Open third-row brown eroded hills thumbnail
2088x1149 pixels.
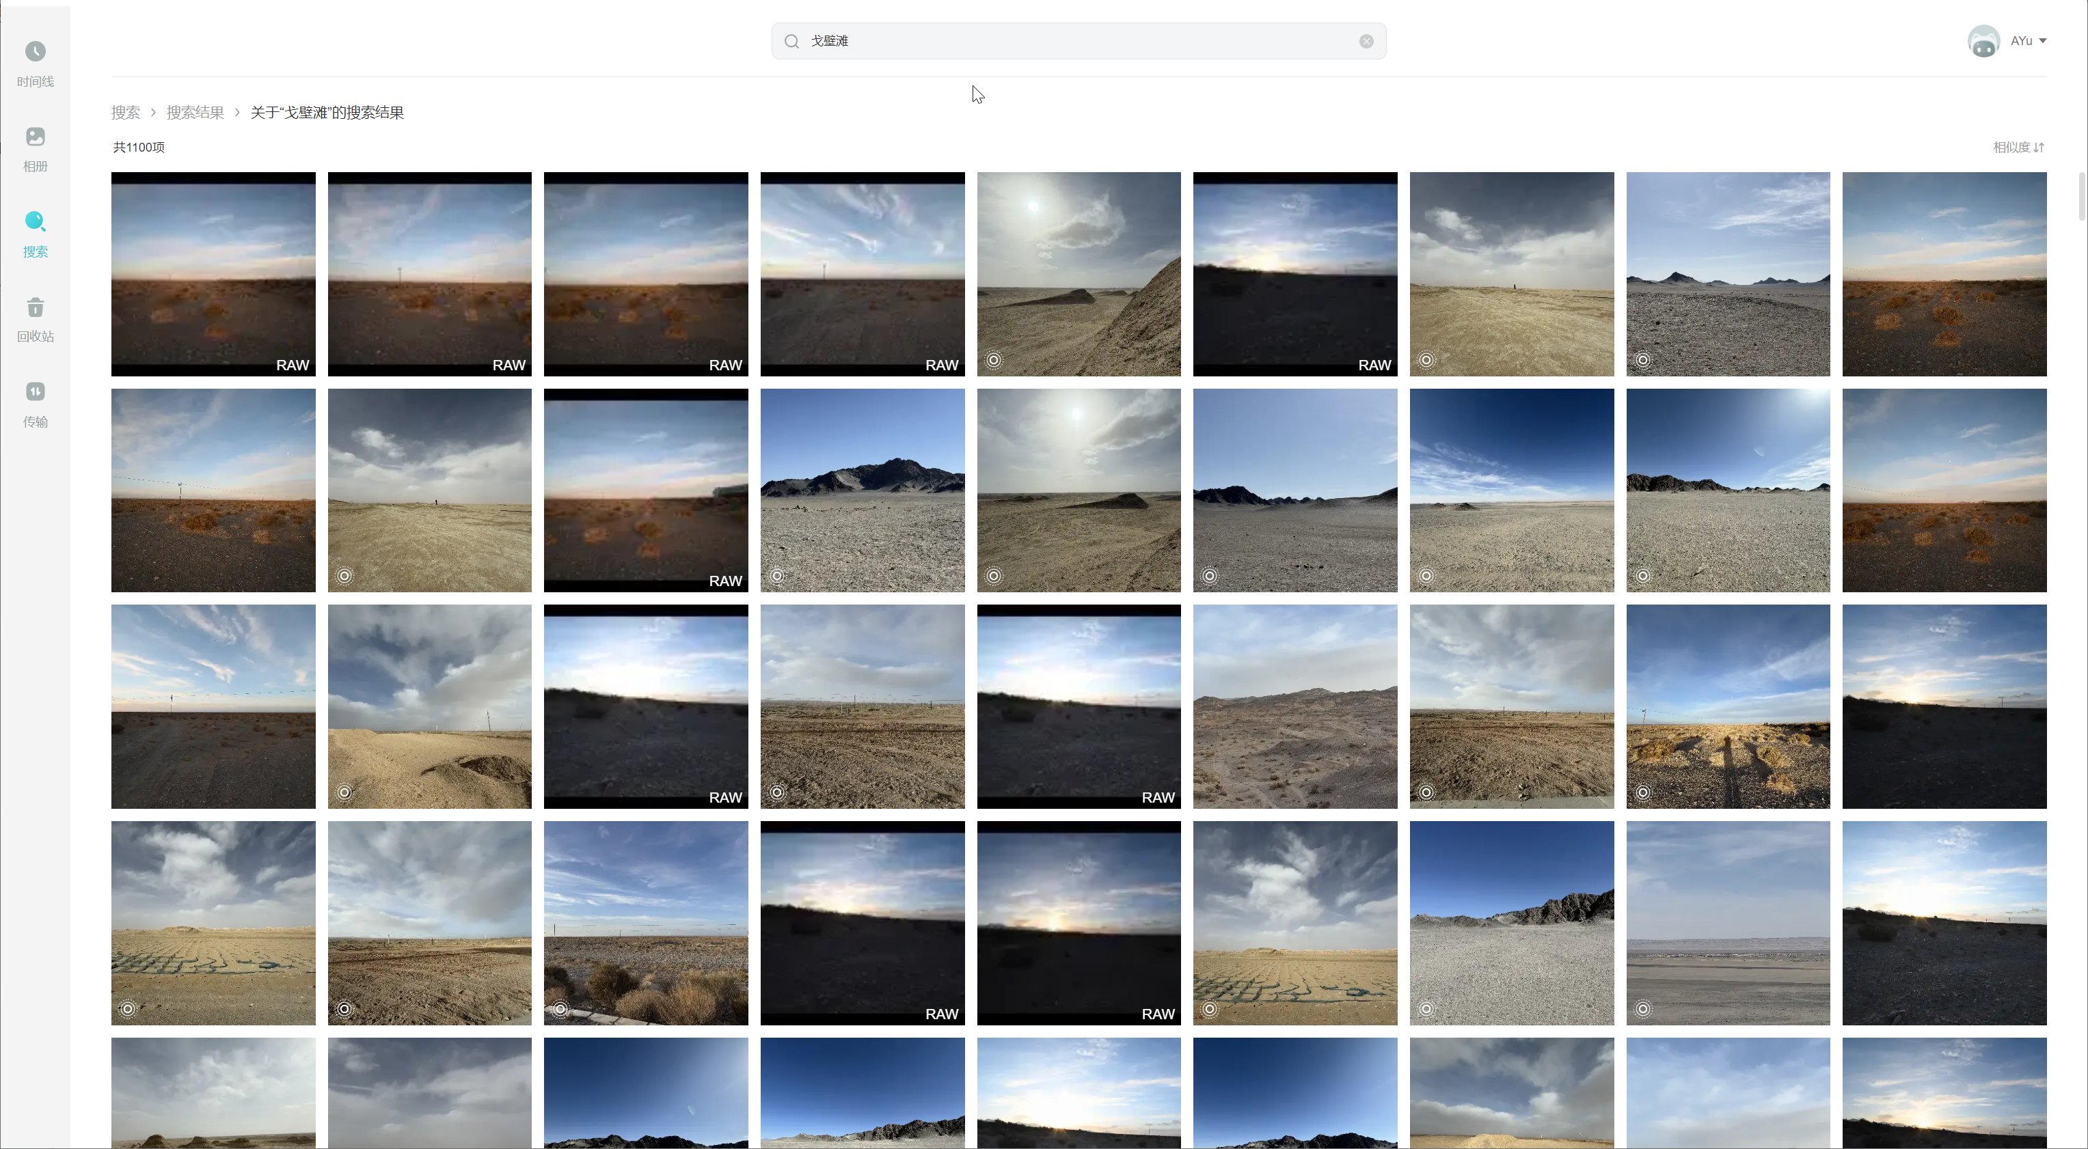point(1295,706)
